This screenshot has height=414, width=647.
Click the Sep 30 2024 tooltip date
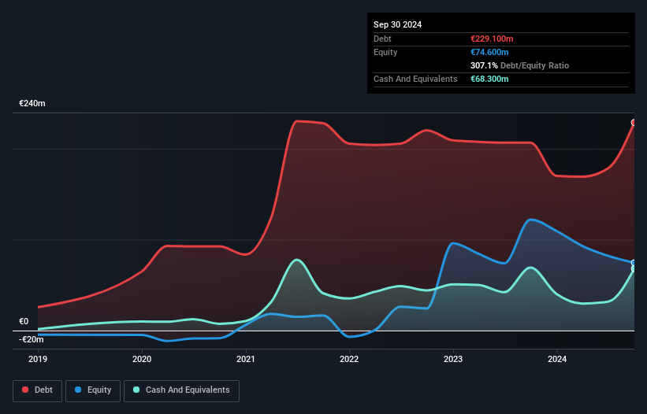[398, 24]
